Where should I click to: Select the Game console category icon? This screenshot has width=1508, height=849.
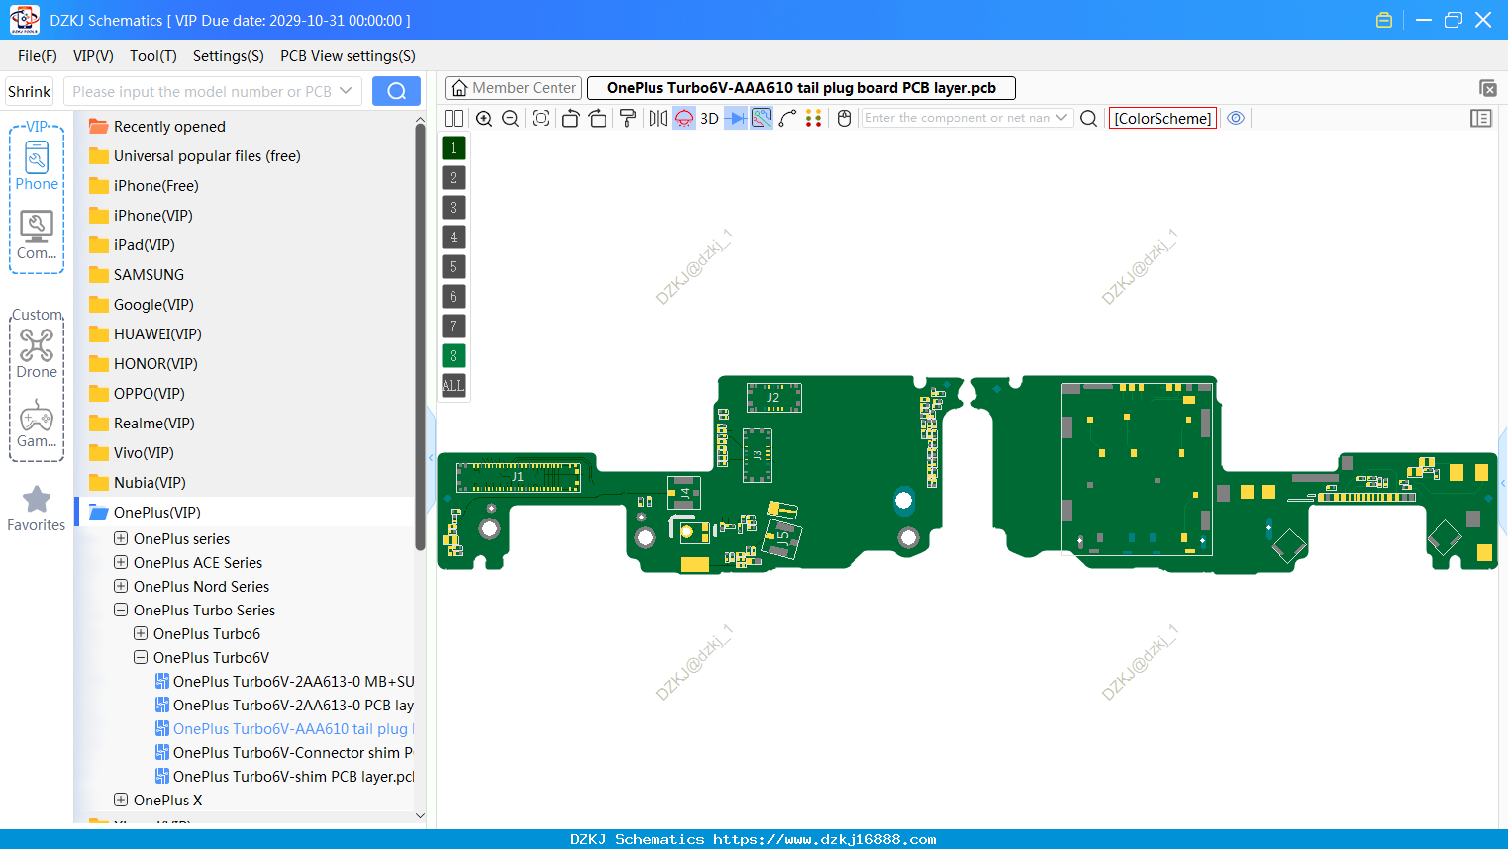pos(37,424)
